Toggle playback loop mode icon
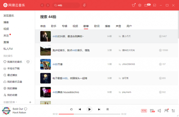 click(71, 109)
